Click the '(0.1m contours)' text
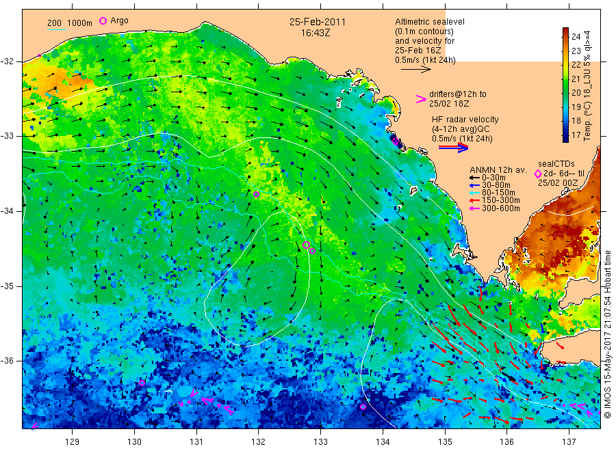616x451 pixels. click(424, 31)
